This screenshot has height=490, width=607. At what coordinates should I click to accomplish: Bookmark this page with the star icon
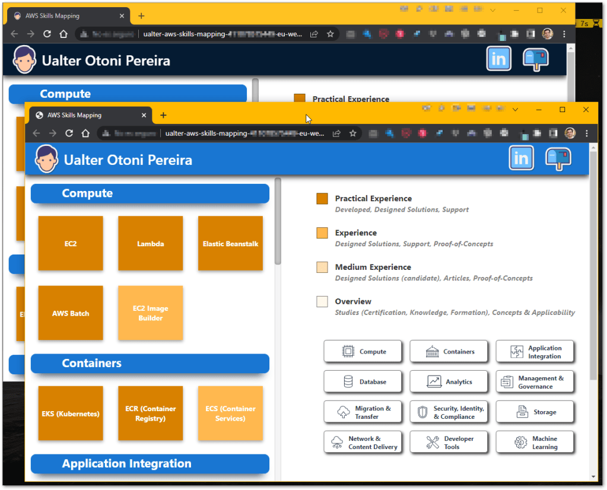352,133
